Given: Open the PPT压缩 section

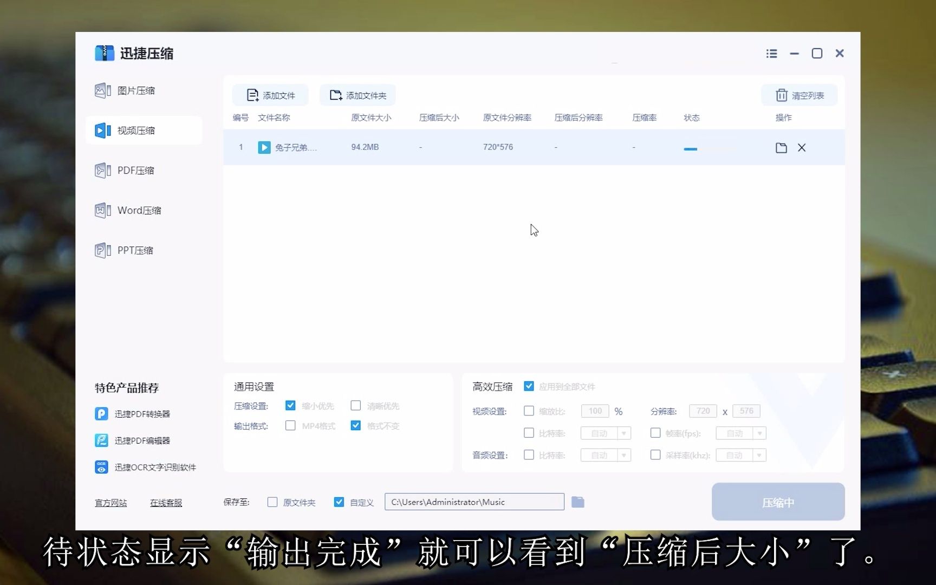Looking at the screenshot, I should pyautogui.click(x=124, y=250).
